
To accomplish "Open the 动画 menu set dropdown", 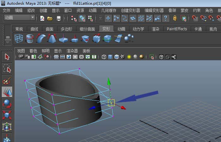I will point(20,18).
